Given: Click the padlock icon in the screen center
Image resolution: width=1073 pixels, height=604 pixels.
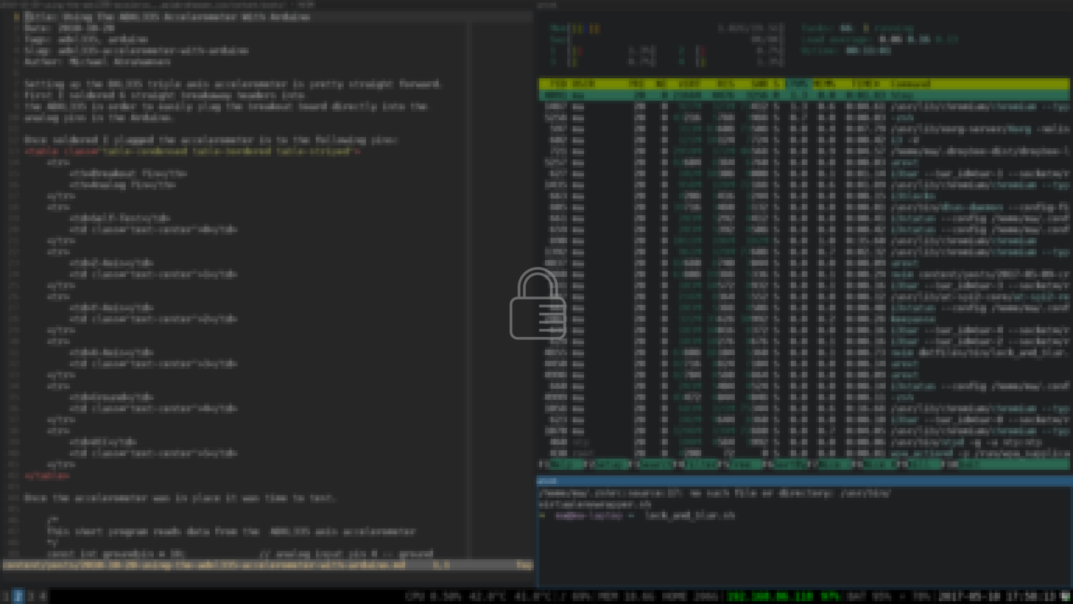Looking at the screenshot, I should 538,304.
